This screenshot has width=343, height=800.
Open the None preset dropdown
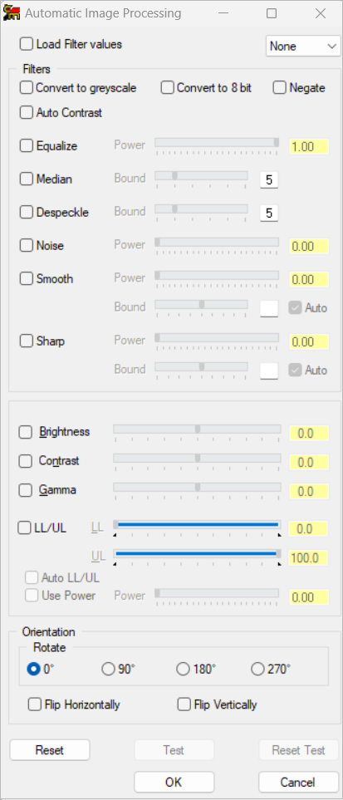click(302, 47)
